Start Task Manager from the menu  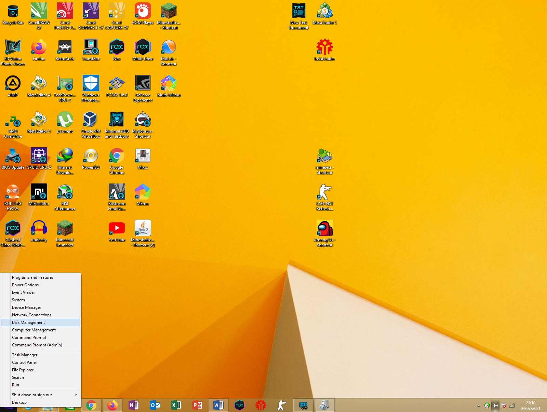coord(41,355)
